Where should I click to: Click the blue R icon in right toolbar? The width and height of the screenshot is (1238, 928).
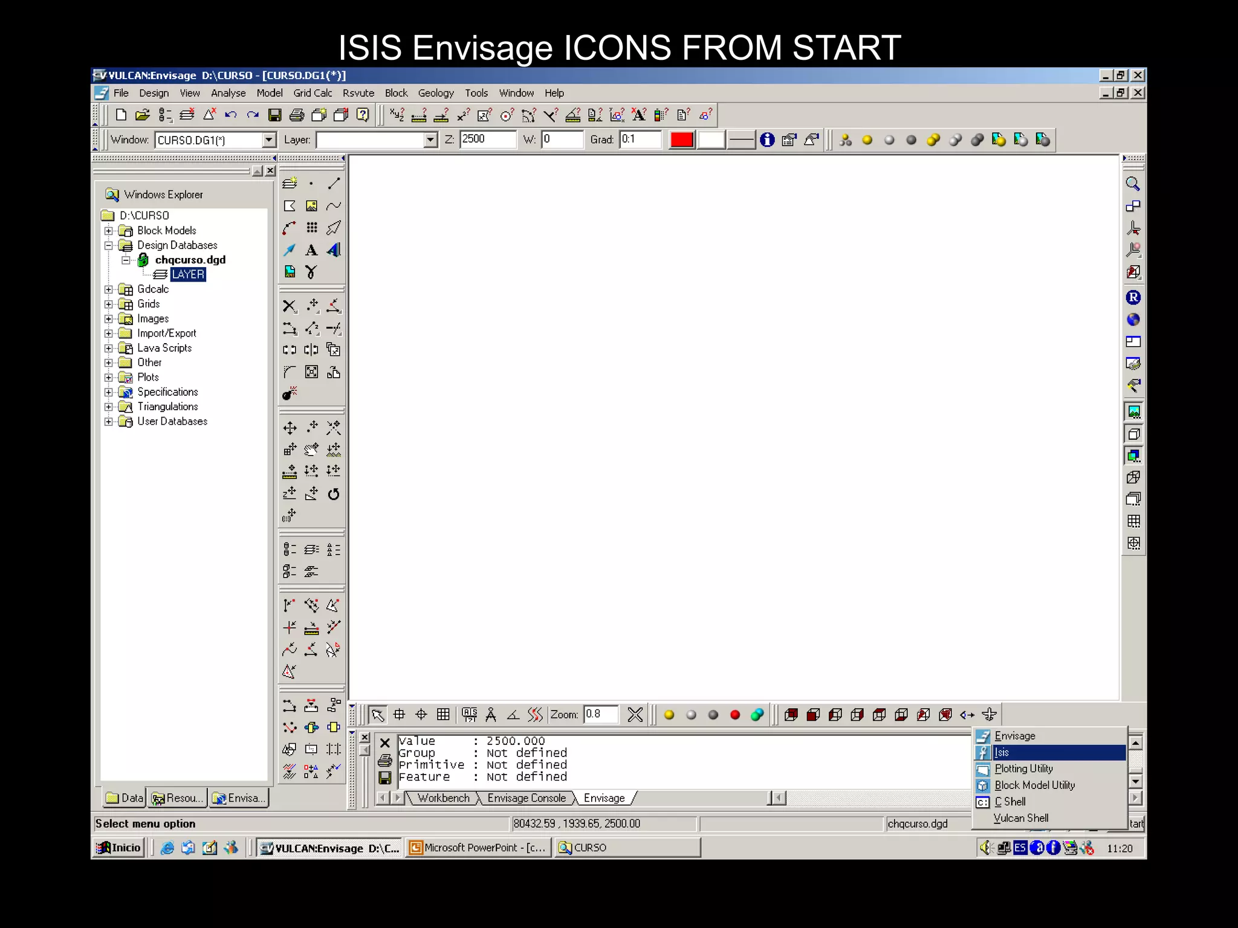point(1133,297)
